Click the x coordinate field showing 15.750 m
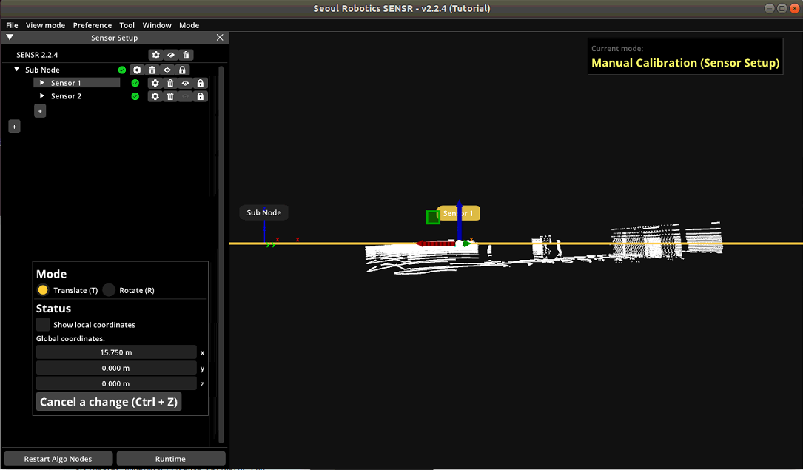The height and width of the screenshot is (470, 803). tap(115, 352)
